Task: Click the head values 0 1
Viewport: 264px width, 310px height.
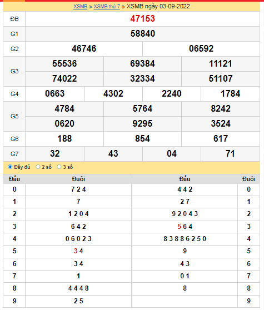Action: pyautogui.click(x=185, y=276)
